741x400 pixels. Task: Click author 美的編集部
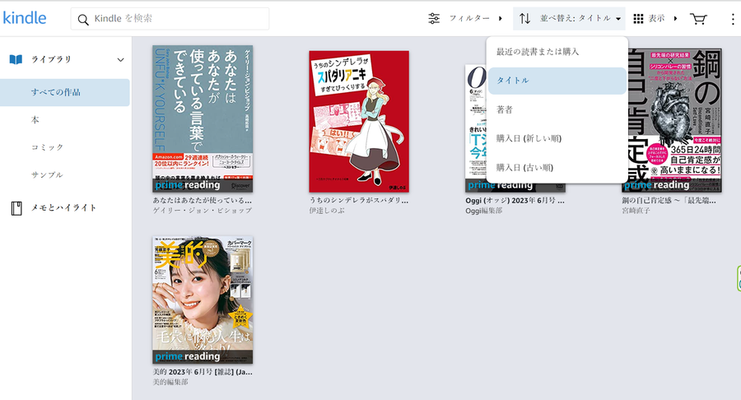pos(170,382)
